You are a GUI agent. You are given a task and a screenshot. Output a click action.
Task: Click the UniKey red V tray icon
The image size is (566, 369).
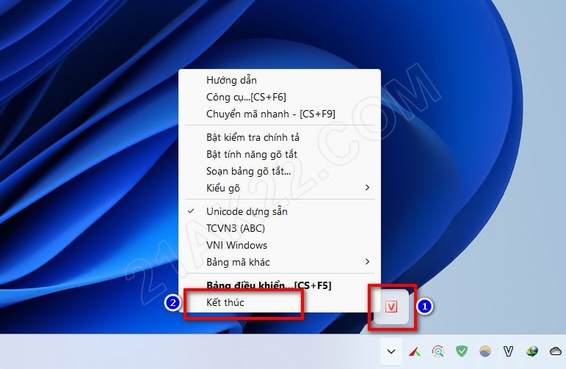(391, 307)
